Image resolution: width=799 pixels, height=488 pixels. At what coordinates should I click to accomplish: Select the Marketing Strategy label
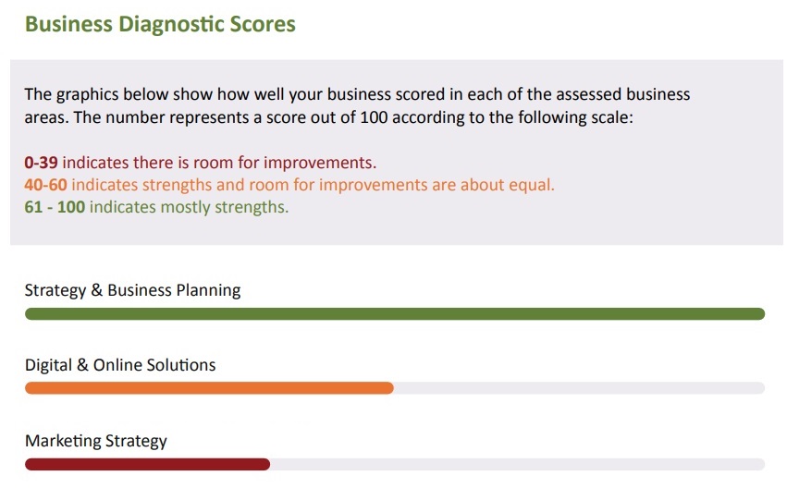click(96, 441)
